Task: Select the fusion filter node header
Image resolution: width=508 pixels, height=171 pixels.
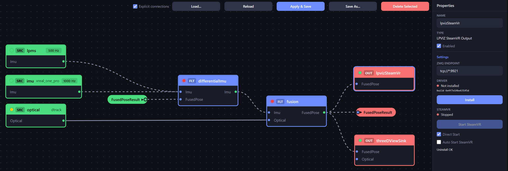Action: [x=297, y=101]
